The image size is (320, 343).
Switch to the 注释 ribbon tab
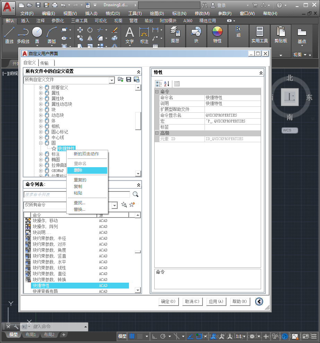coord(41,20)
